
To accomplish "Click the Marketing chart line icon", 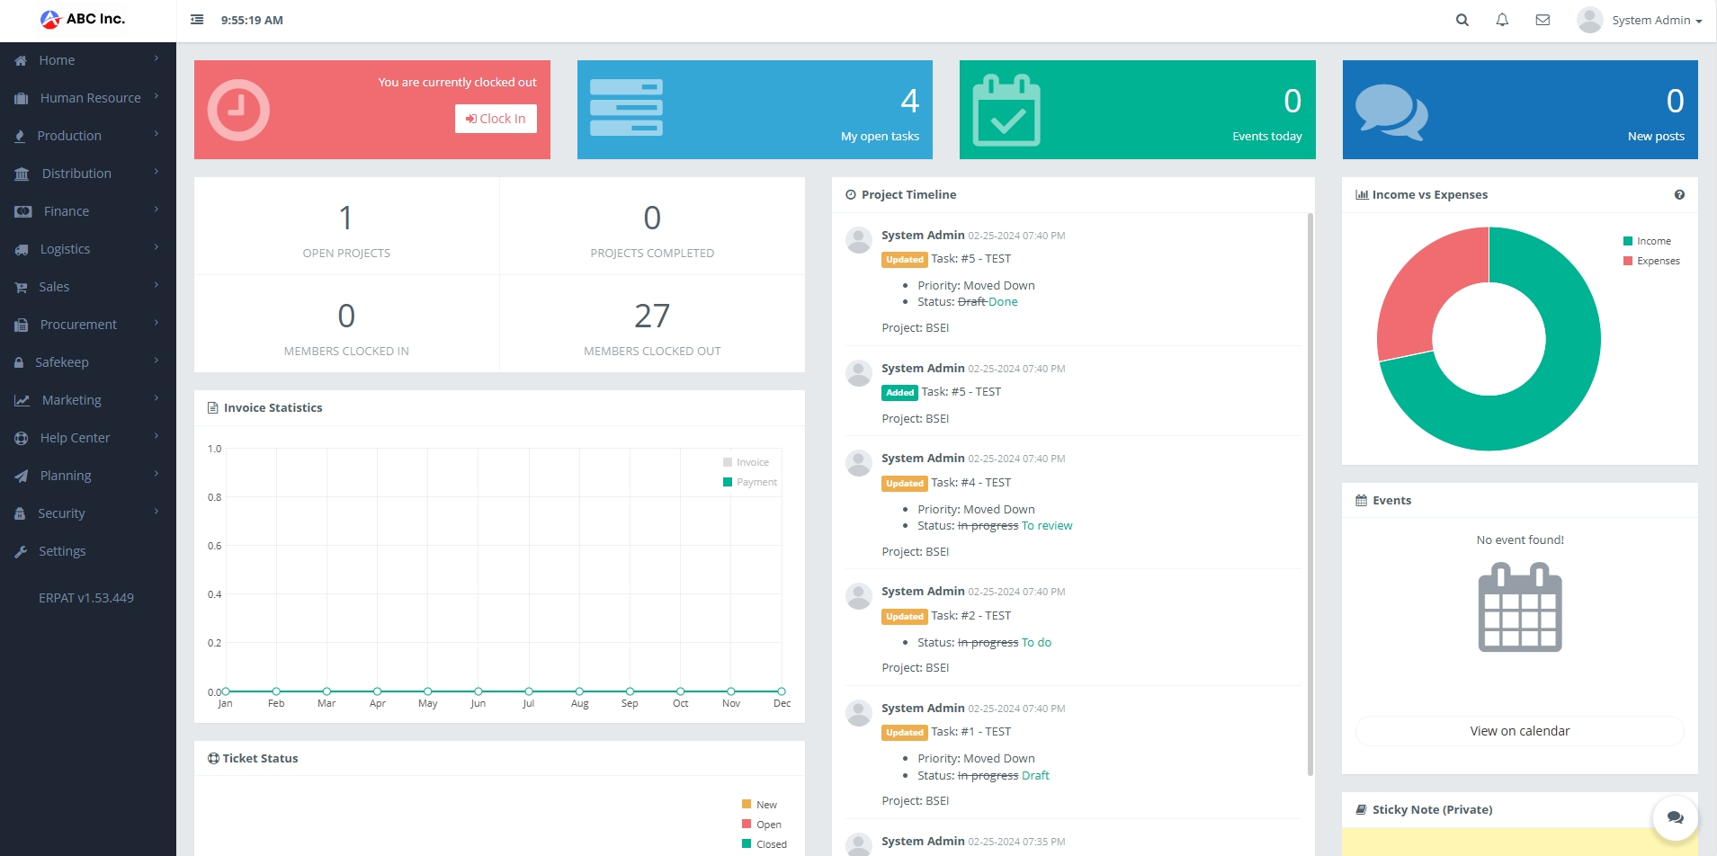I will 22,400.
